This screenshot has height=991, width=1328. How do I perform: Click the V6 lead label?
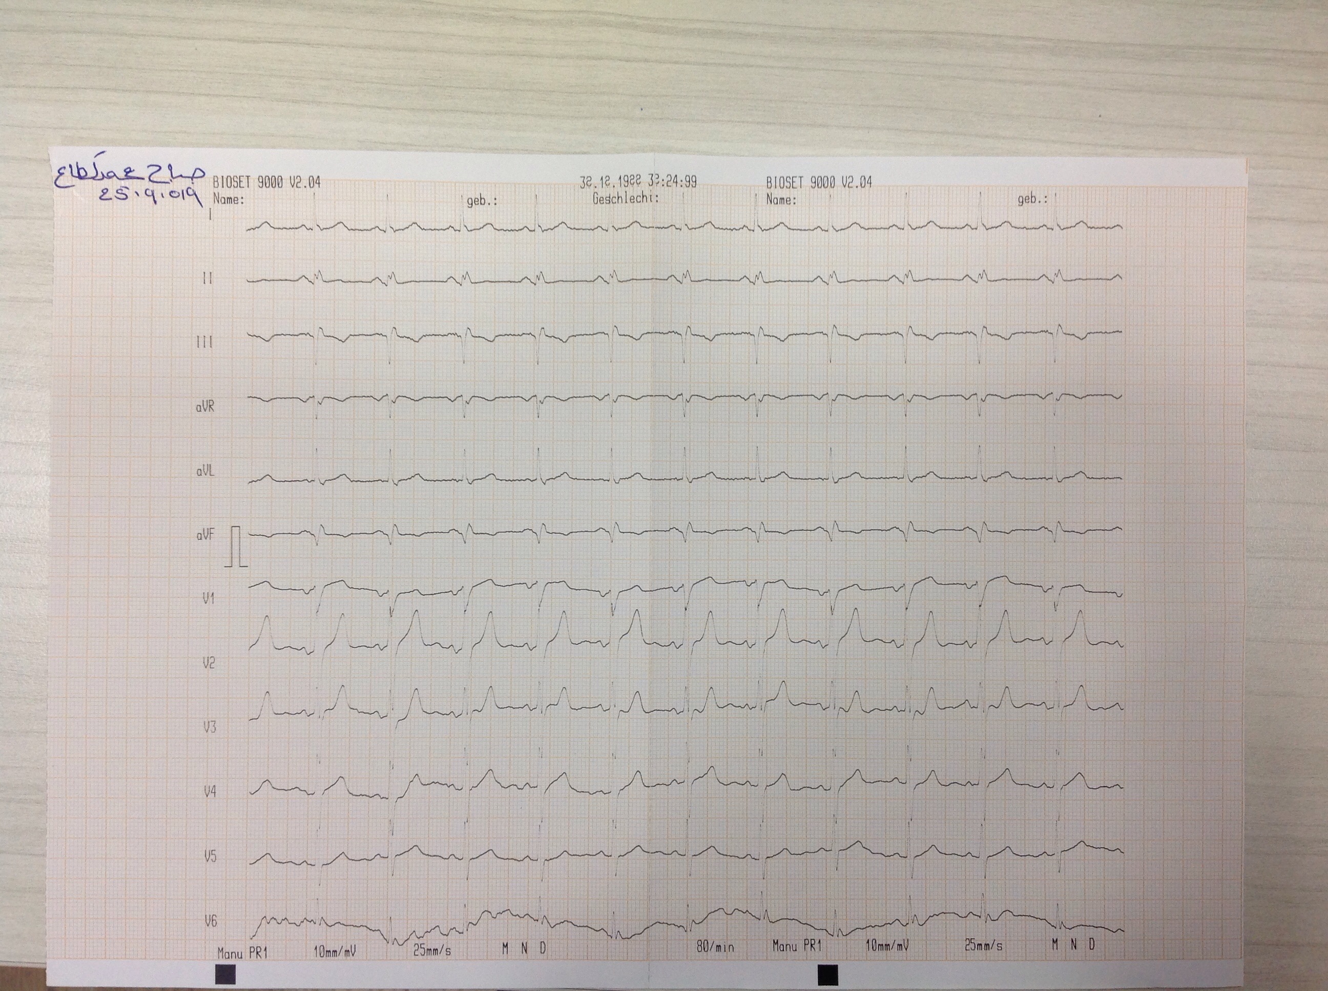pyautogui.click(x=211, y=920)
